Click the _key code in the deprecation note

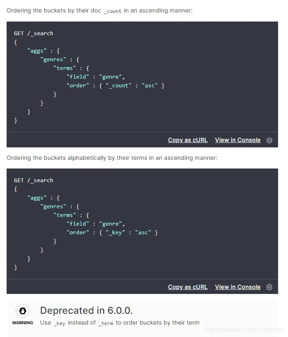pyautogui.click(x=60, y=323)
